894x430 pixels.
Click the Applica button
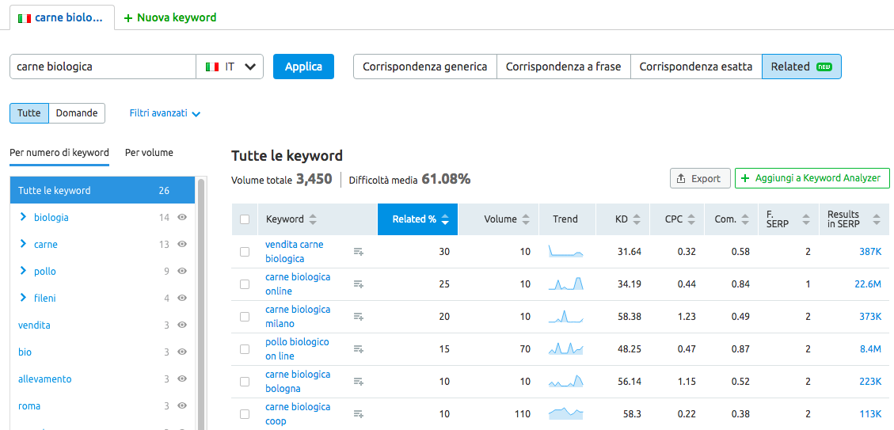coord(303,67)
